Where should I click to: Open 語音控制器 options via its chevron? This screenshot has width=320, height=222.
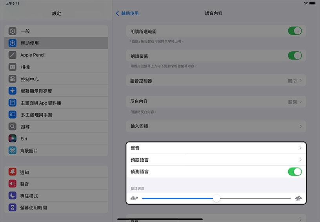tap(300, 81)
